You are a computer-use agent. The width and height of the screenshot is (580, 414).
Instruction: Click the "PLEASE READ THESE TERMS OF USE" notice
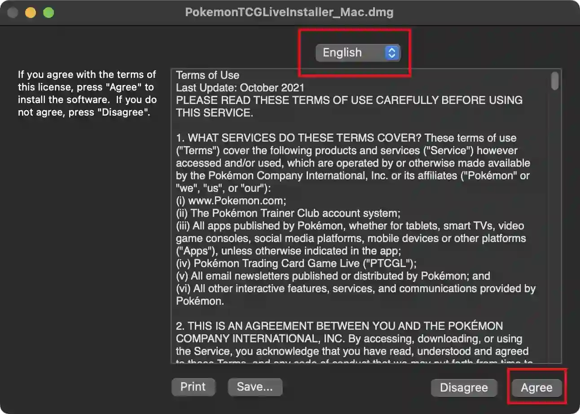pos(349,107)
